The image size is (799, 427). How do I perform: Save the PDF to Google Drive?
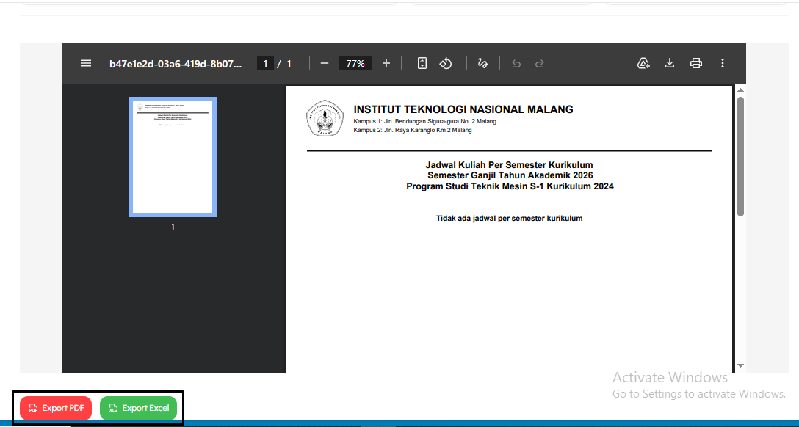click(643, 63)
